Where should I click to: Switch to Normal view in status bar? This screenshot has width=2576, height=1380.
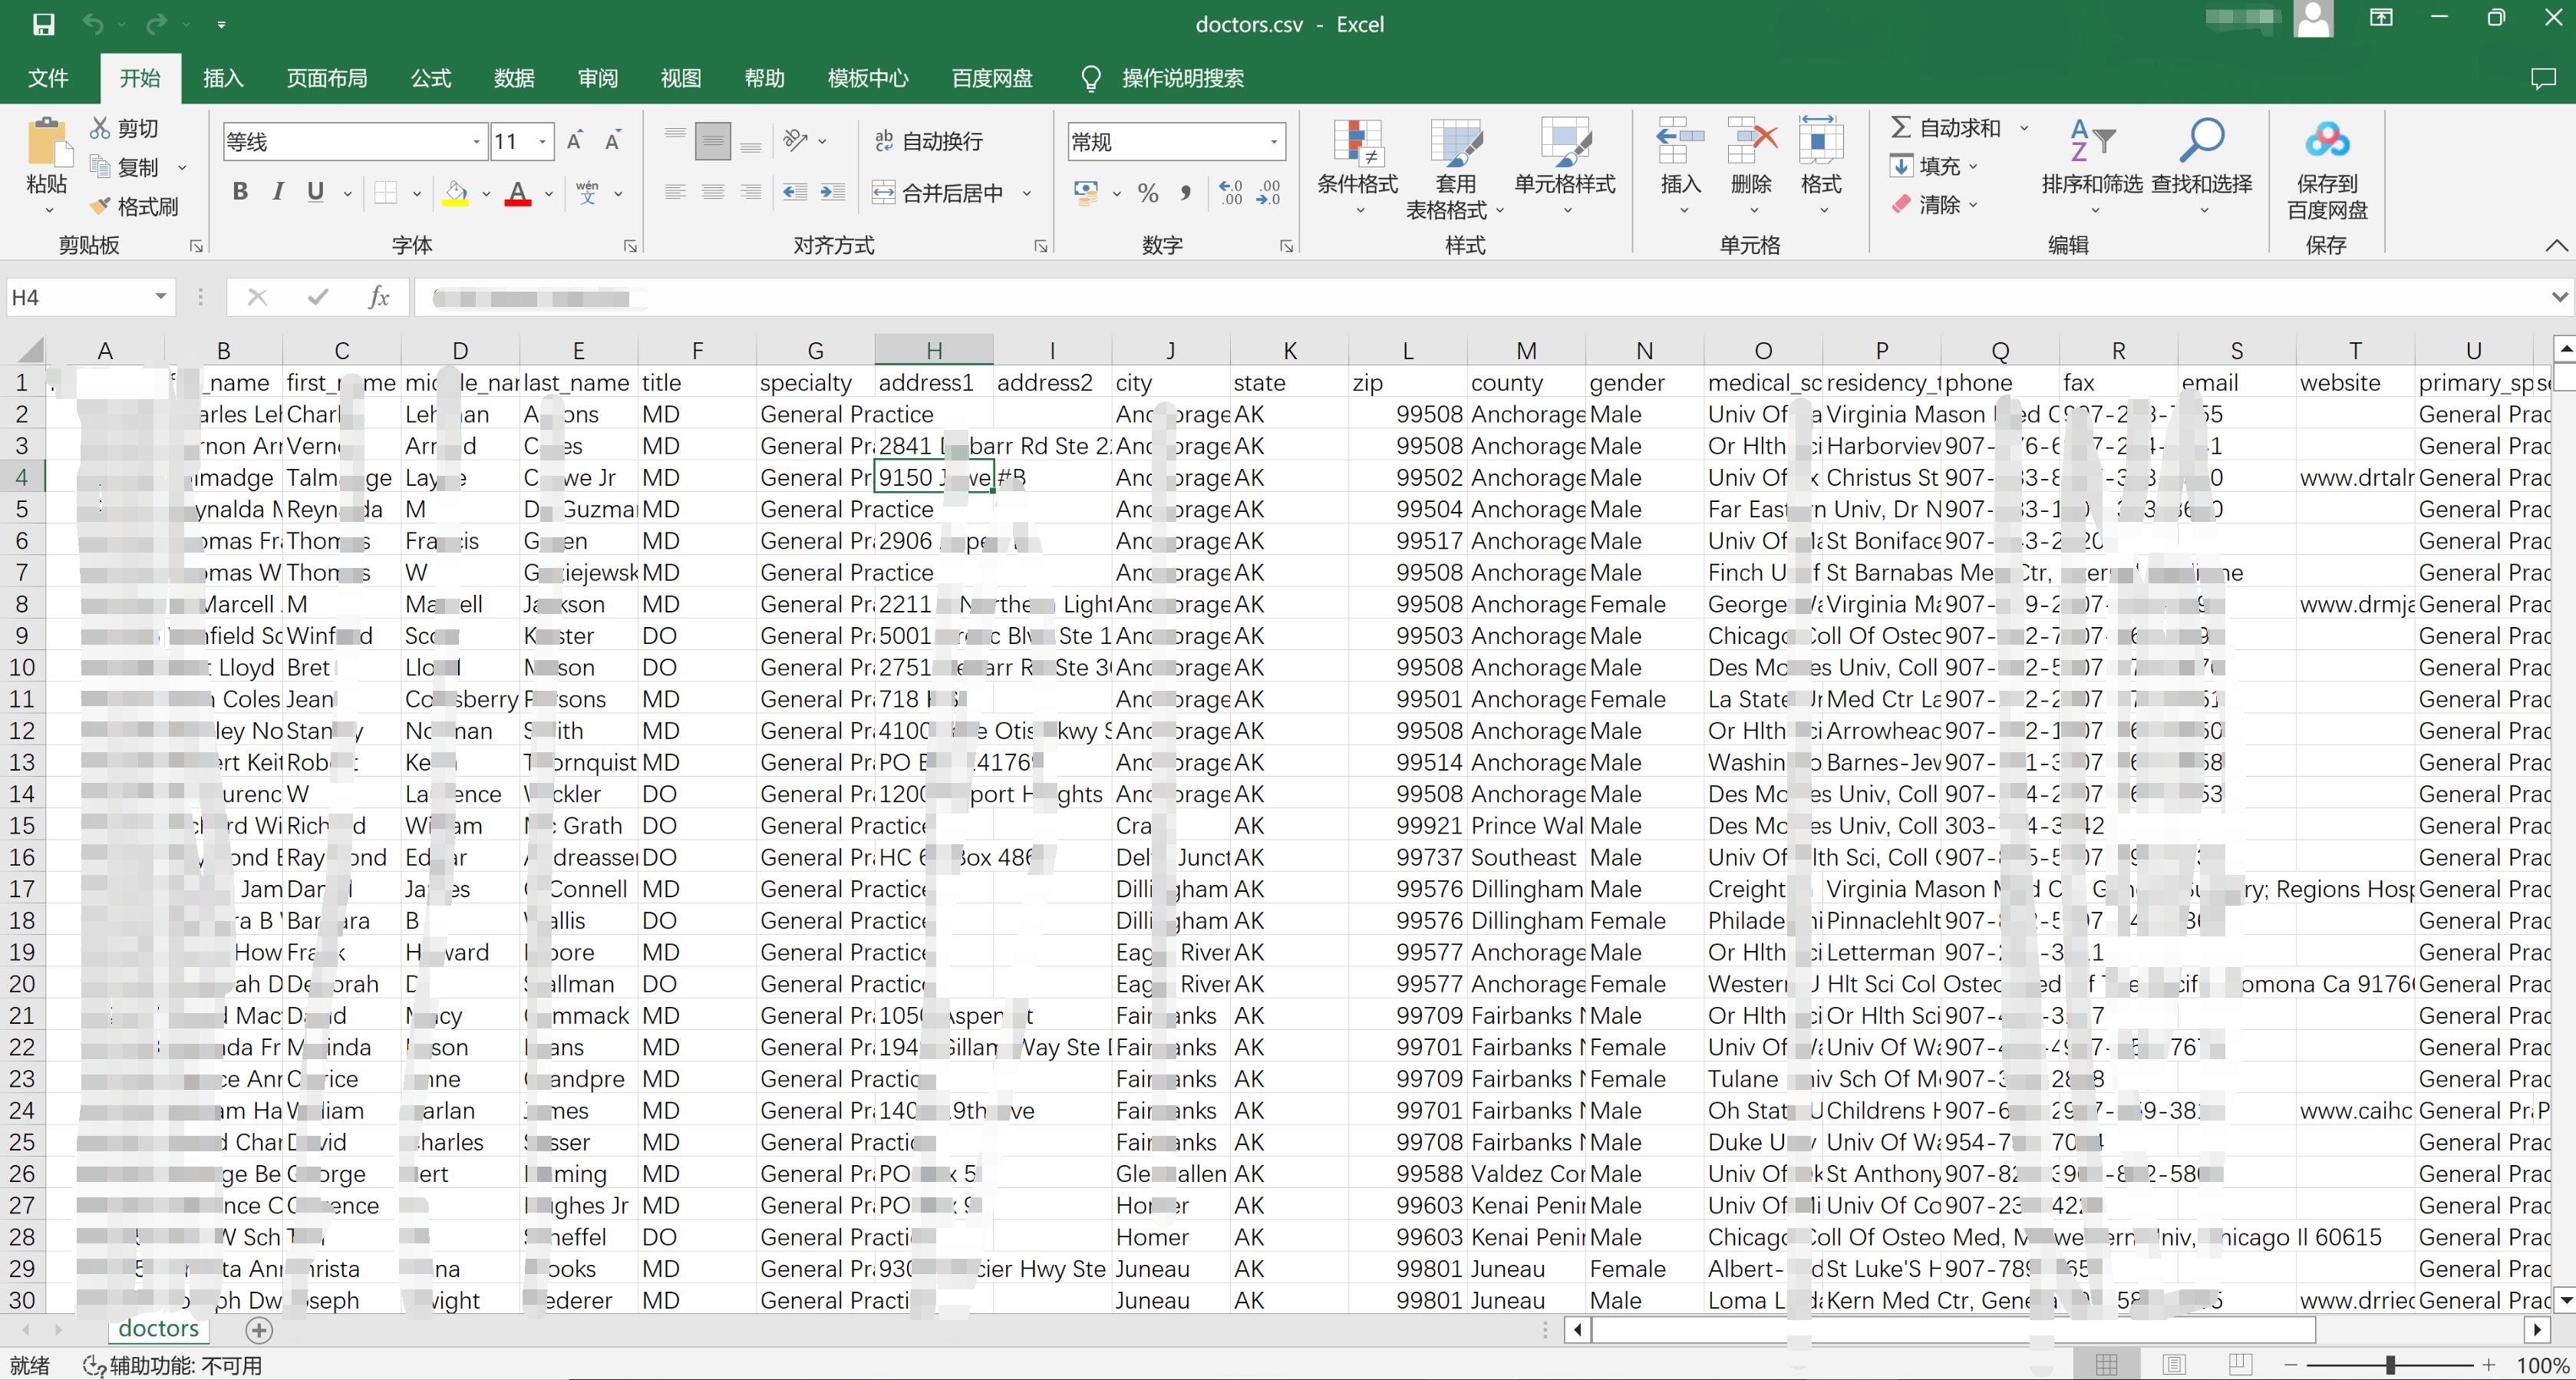tap(2107, 1365)
